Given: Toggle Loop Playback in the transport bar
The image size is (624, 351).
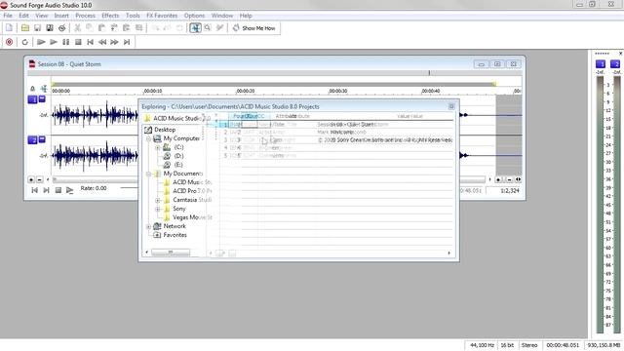Looking at the screenshot, I should 25,42.
